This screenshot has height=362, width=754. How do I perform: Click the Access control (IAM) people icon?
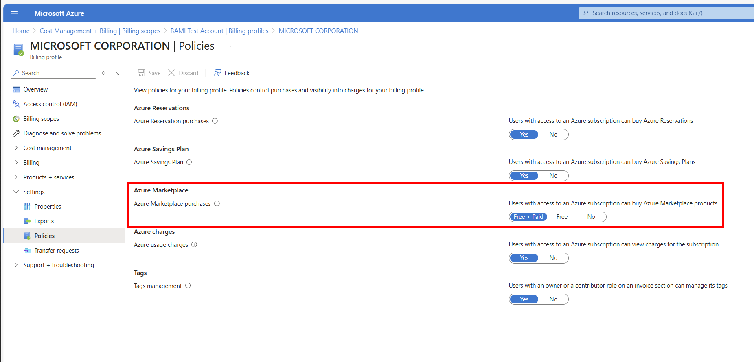pos(16,104)
